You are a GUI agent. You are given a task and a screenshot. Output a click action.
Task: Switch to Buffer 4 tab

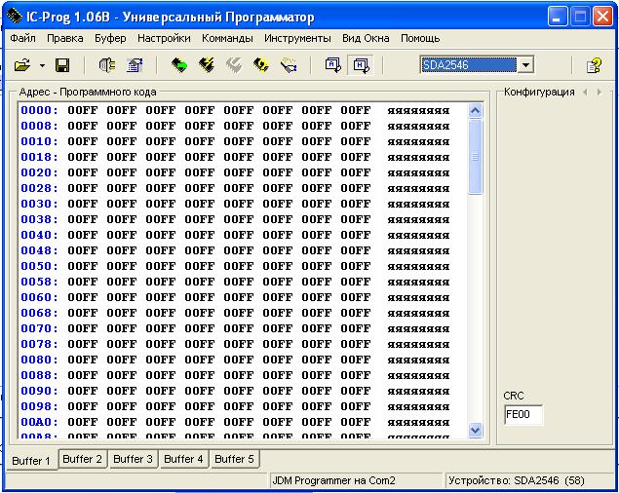click(x=183, y=459)
